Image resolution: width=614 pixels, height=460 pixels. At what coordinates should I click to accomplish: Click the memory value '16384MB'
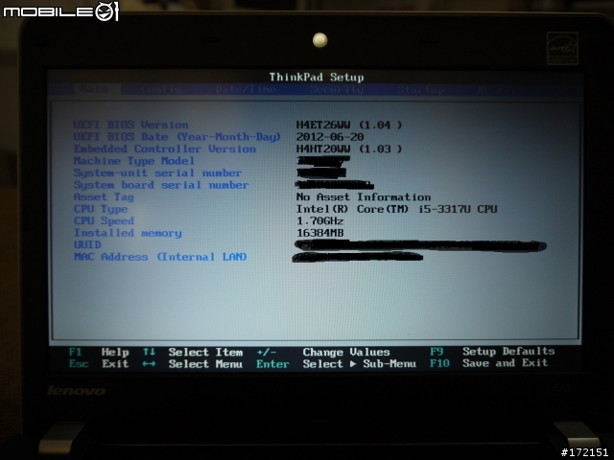click(319, 233)
